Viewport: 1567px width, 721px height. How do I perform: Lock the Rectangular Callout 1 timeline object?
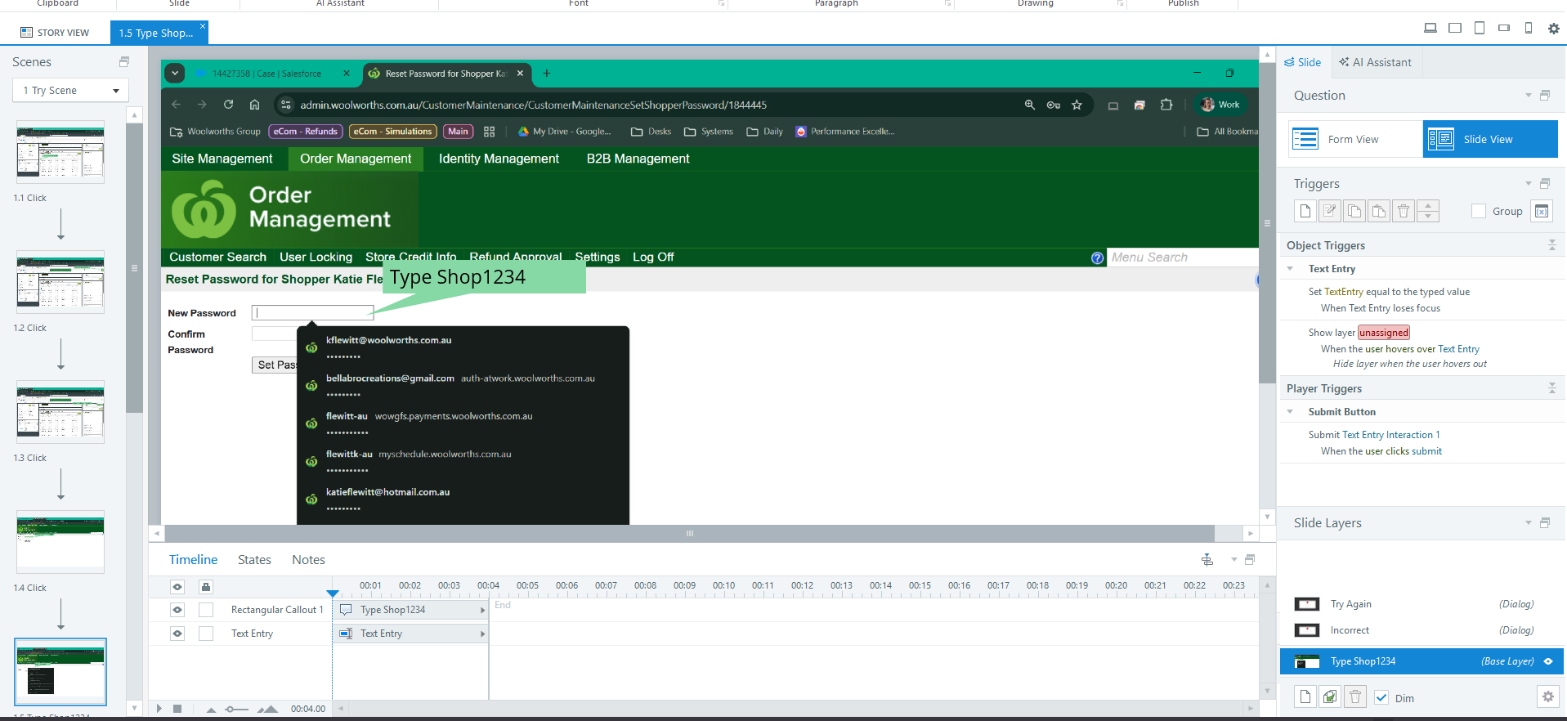click(206, 610)
